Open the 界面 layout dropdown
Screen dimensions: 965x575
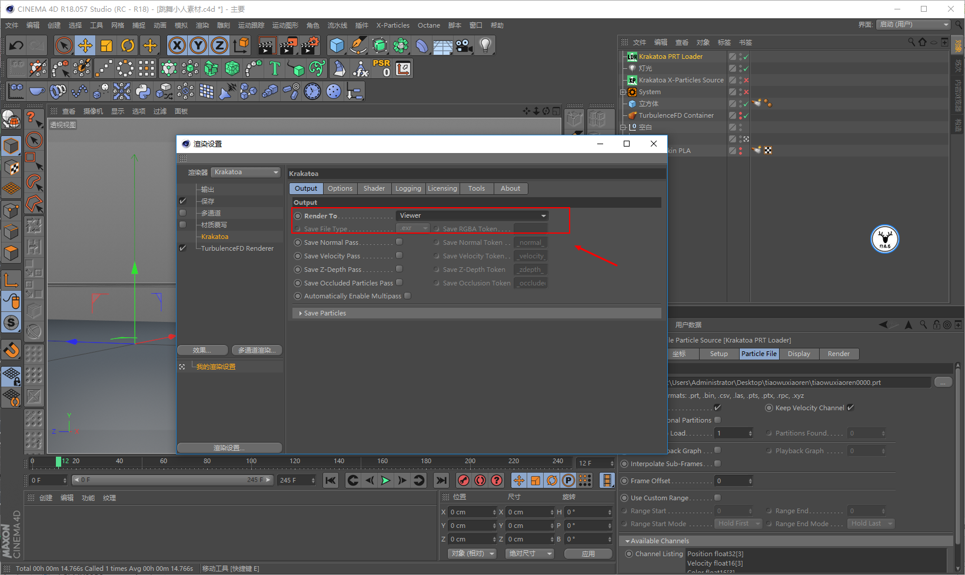coord(913,25)
